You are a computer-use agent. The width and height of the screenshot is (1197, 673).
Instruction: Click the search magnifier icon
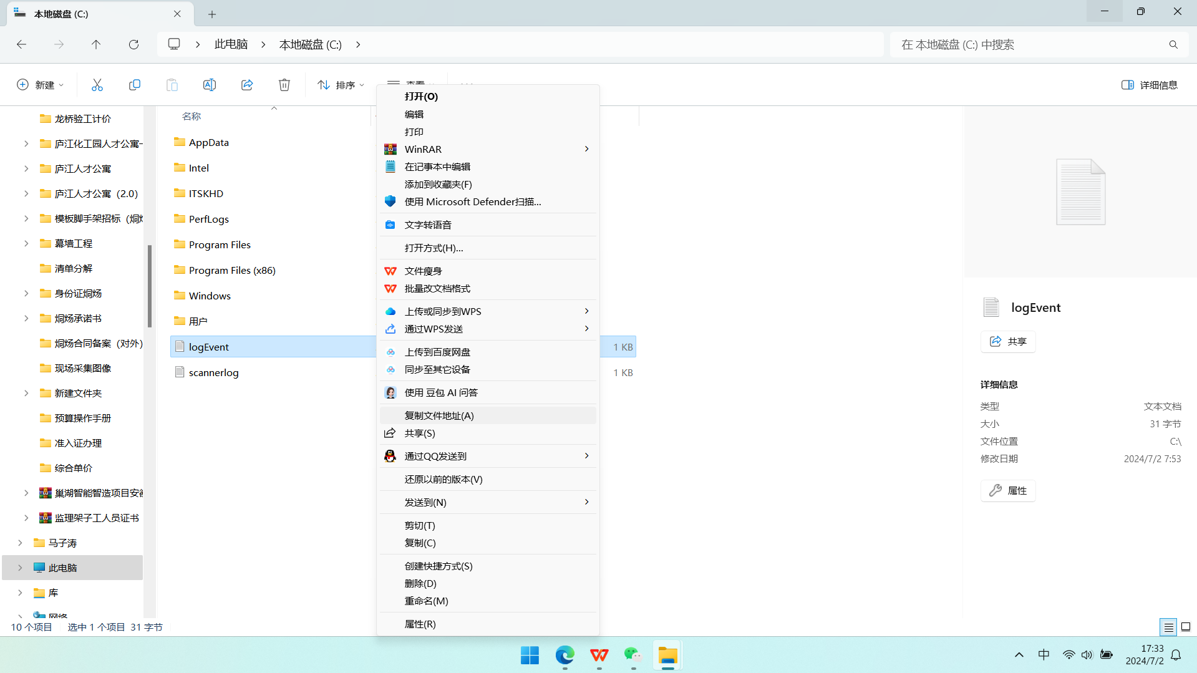(x=1173, y=44)
